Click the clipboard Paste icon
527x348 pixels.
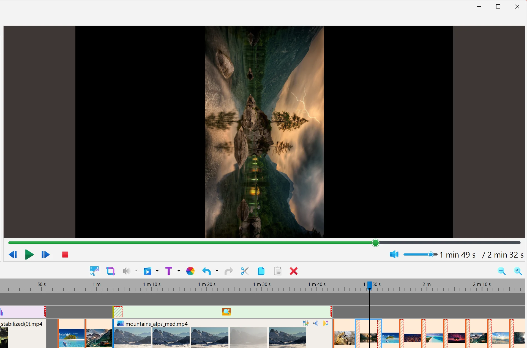(278, 271)
